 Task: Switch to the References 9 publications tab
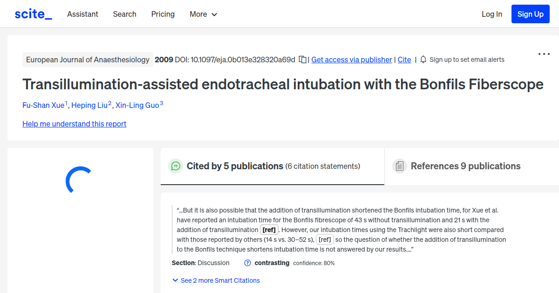coord(465,166)
